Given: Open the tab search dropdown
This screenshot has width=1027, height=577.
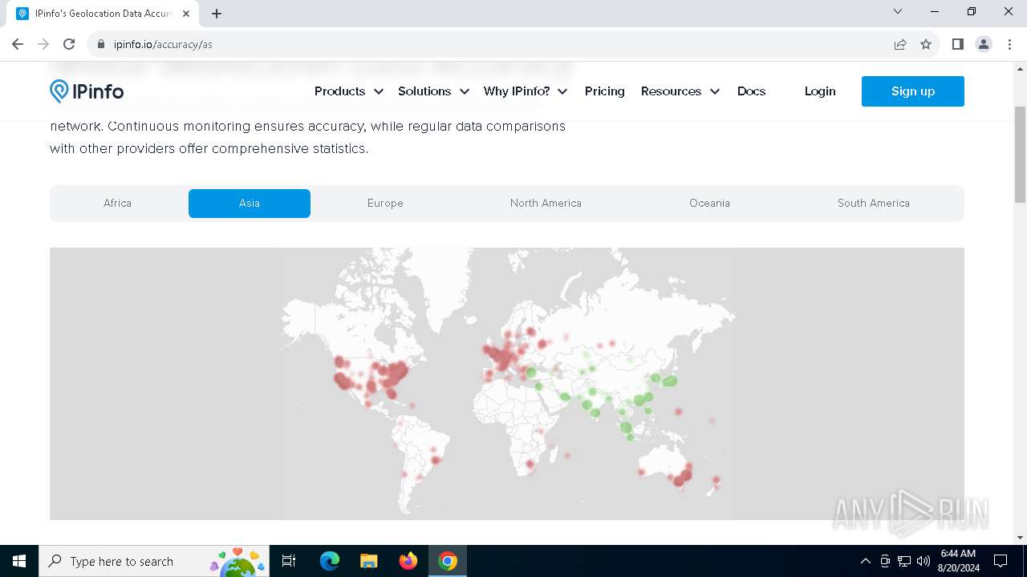Looking at the screenshot, I should pos(898,11).
